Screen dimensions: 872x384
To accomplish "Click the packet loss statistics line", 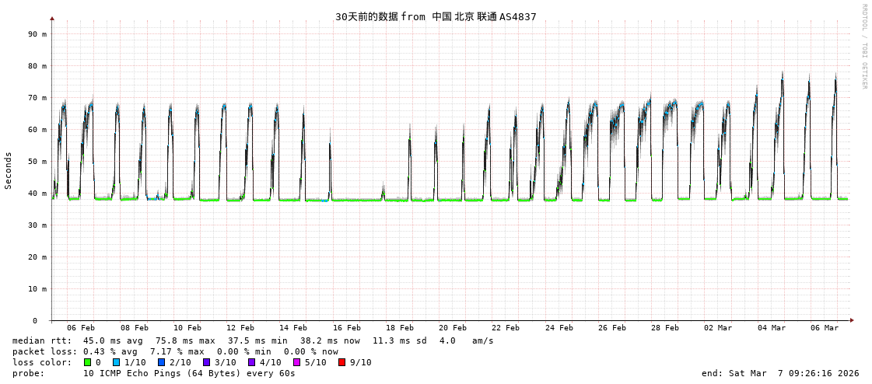I will coord(175,351).
